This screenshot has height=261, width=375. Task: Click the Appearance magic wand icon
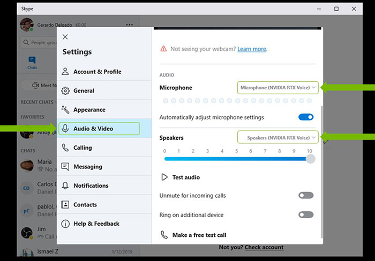click(x=65, y=110)
